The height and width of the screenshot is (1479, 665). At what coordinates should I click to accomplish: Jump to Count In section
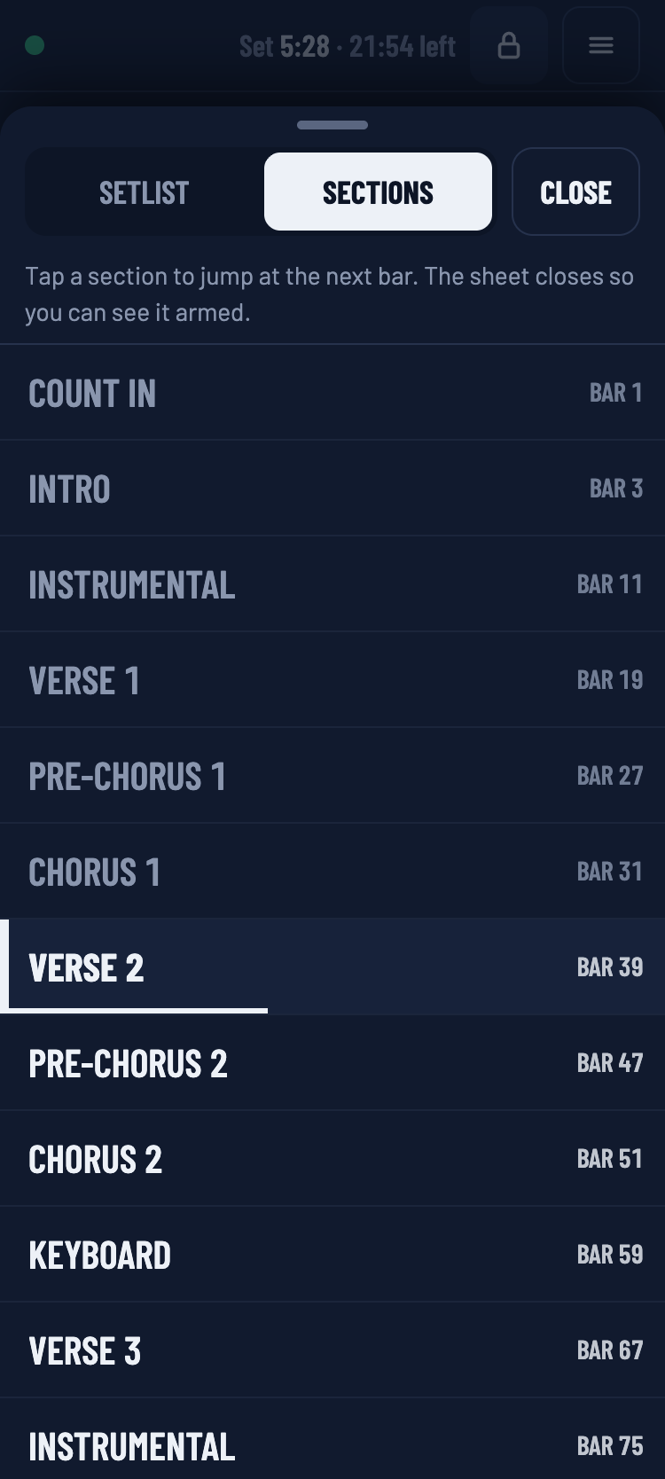[x=332, y=393]
